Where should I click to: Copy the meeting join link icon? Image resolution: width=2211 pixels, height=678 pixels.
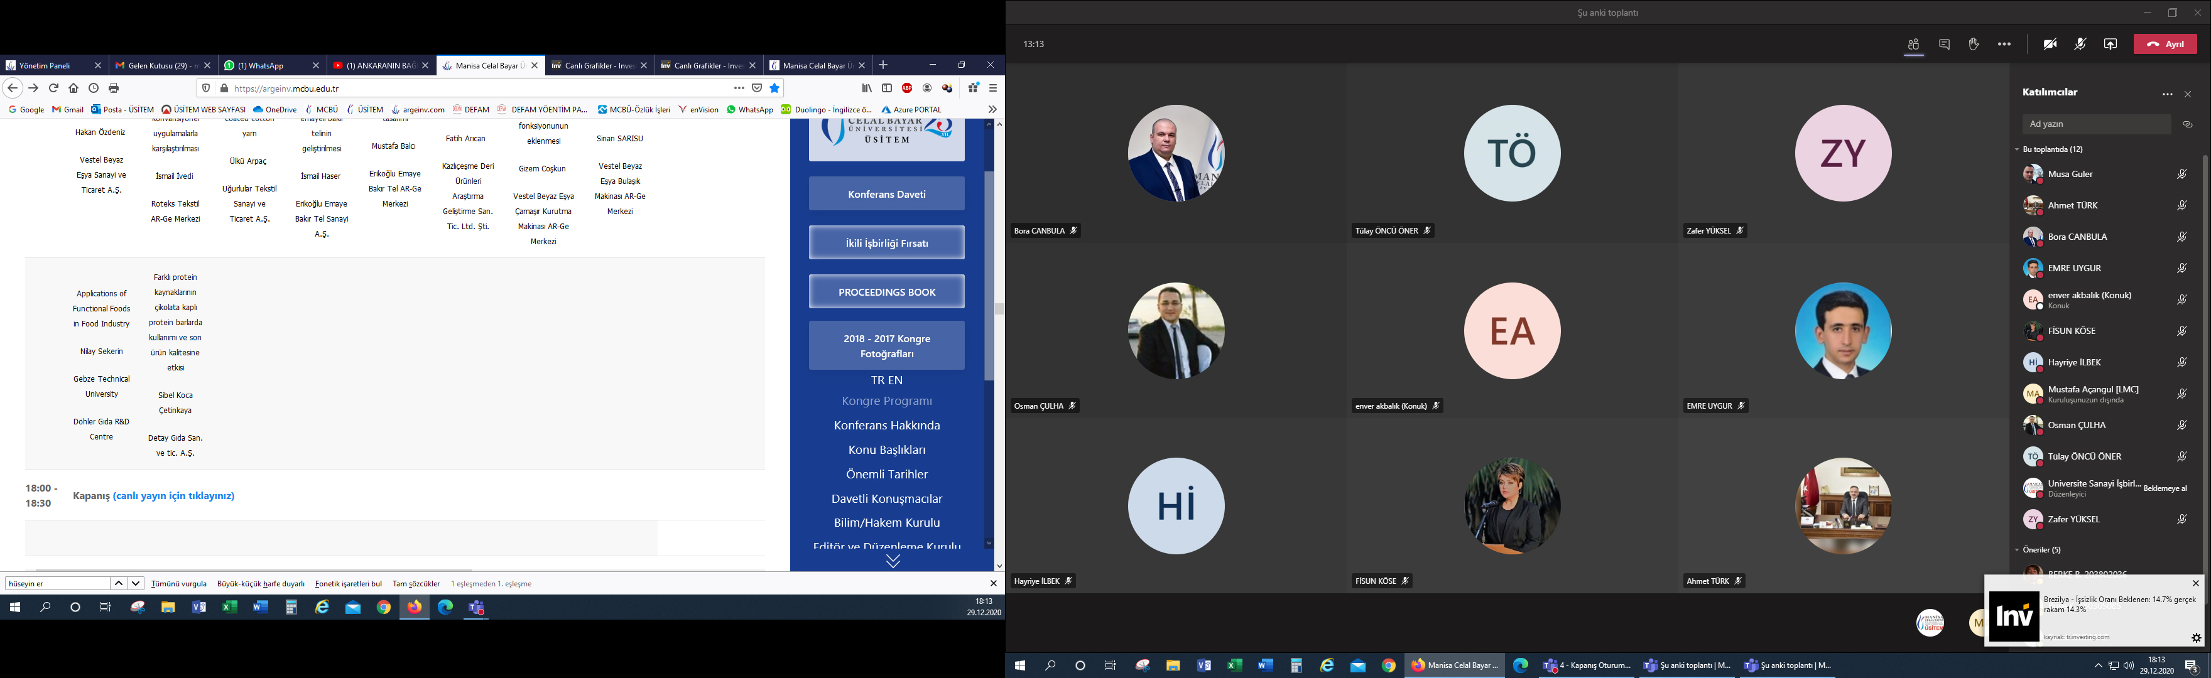(x=2188, y=124)
